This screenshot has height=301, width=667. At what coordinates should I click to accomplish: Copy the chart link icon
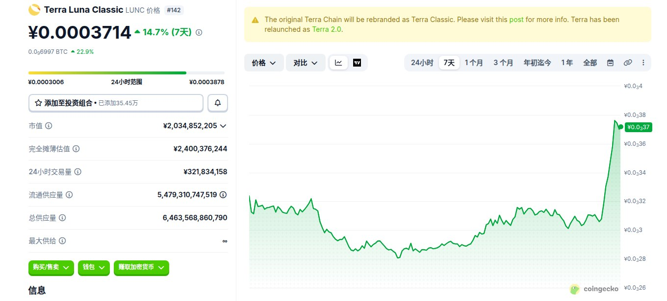tap(628, 63)
